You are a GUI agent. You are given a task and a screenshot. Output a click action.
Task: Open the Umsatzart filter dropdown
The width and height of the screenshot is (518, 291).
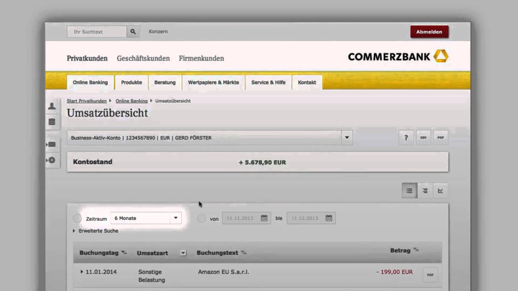pyautogui.click(x=183, y=253)
